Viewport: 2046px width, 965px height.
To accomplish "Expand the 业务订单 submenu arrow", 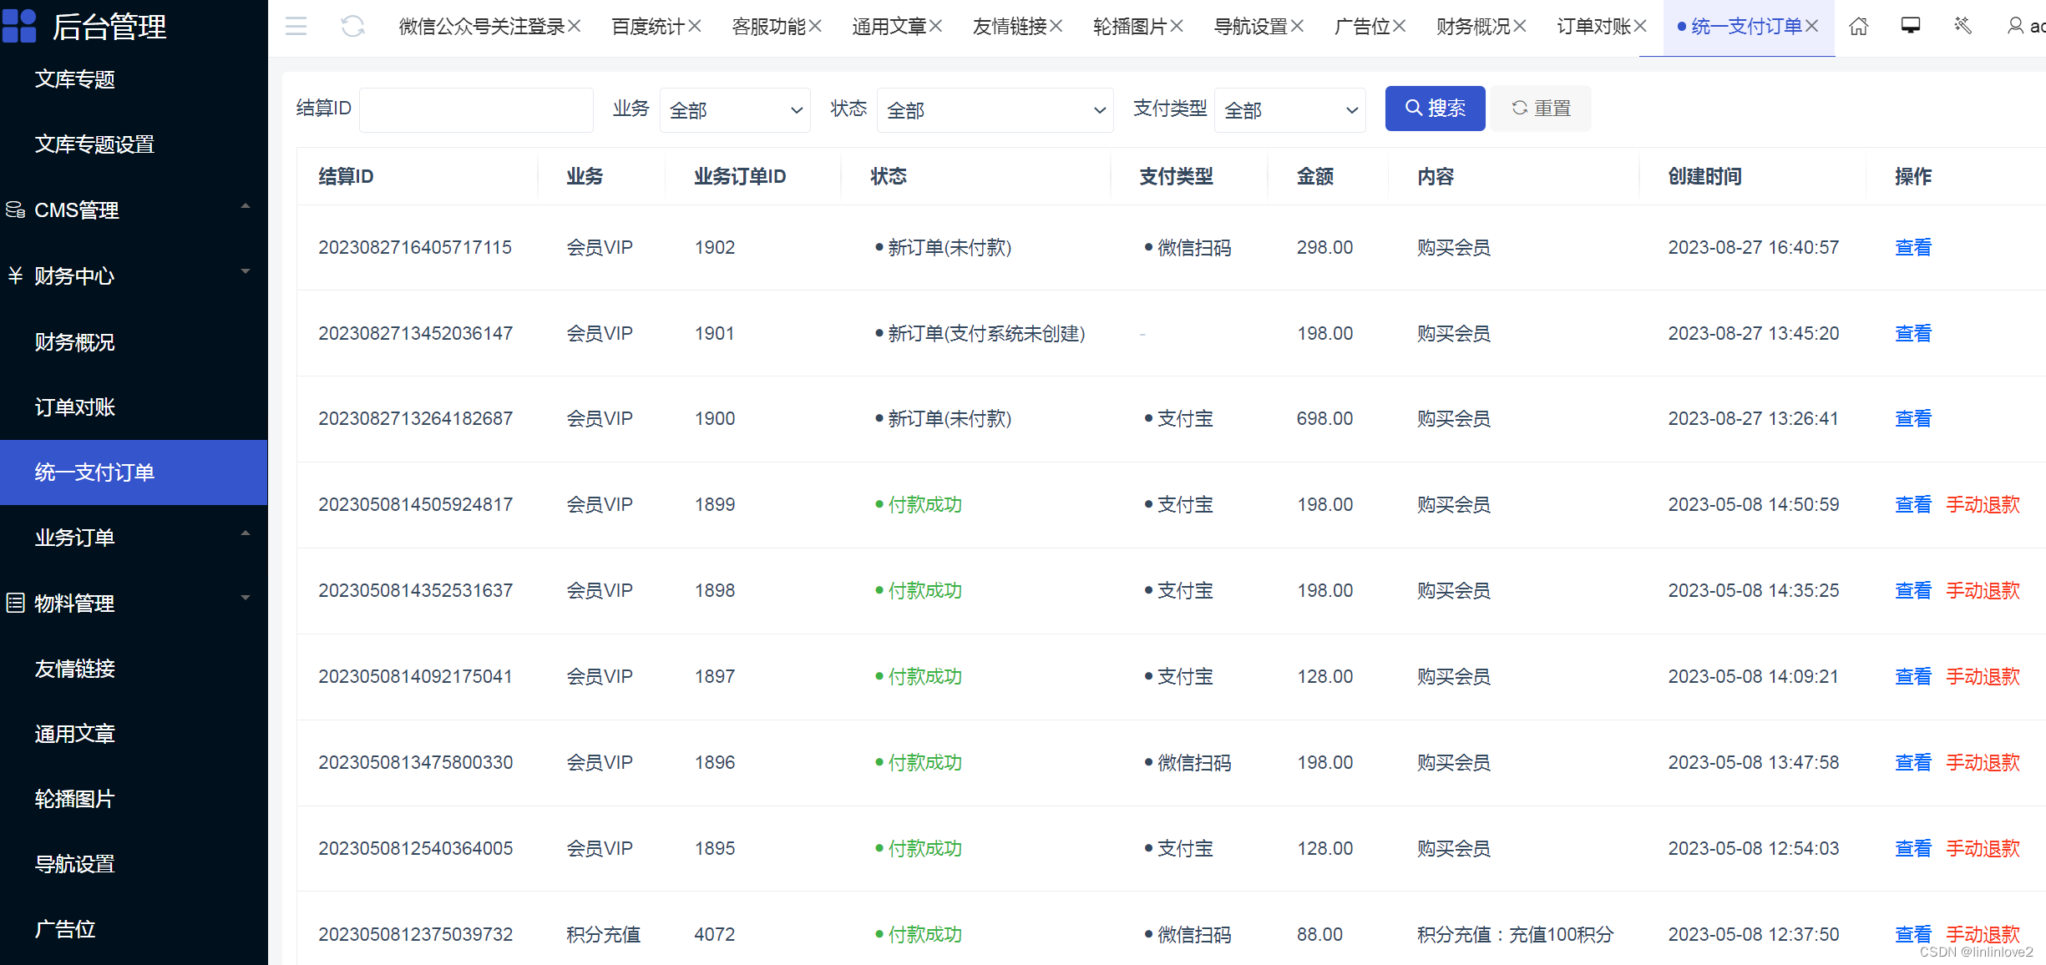I will (x=246, y=533).
